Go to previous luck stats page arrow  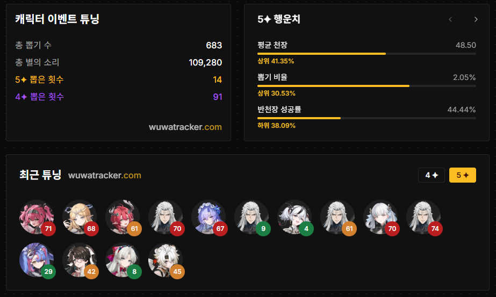point(450,19)
